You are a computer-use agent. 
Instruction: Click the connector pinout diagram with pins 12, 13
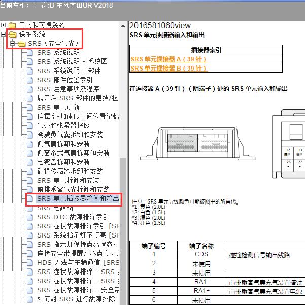[288, 144]
